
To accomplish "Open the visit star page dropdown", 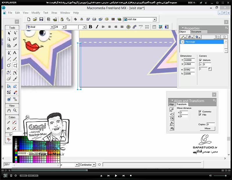I will coord(155,19).
